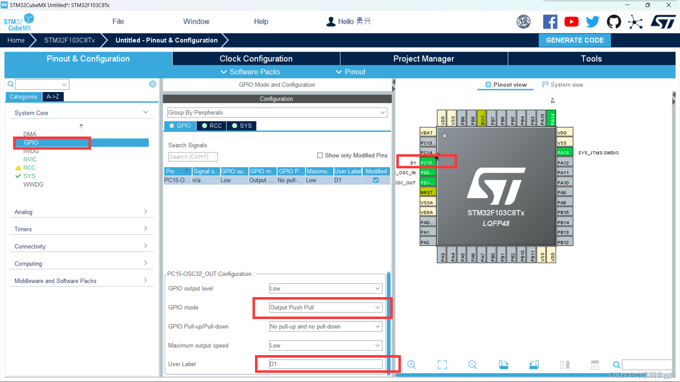680x382 pixels.
Task: Open STM32CubeMX YouTube channel icon
Action: click(x=571, y=22)
